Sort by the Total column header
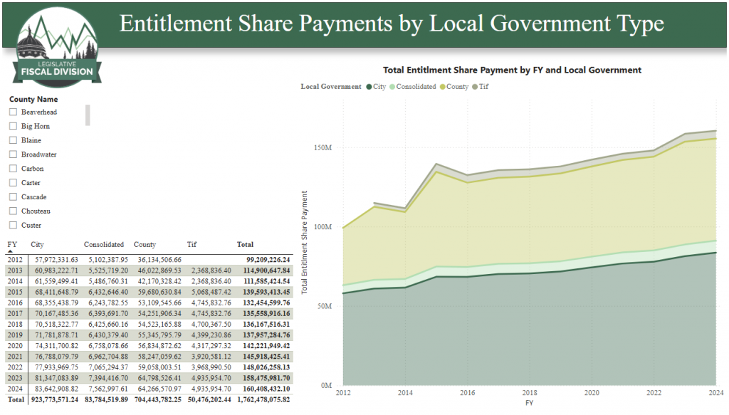This screenshot has height=415, width=729. click(x=245, y=245)
